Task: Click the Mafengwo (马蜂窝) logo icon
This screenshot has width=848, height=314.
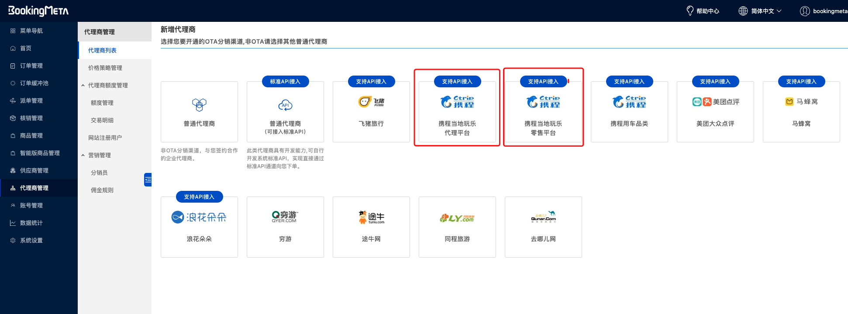Action: click(801, 102)
